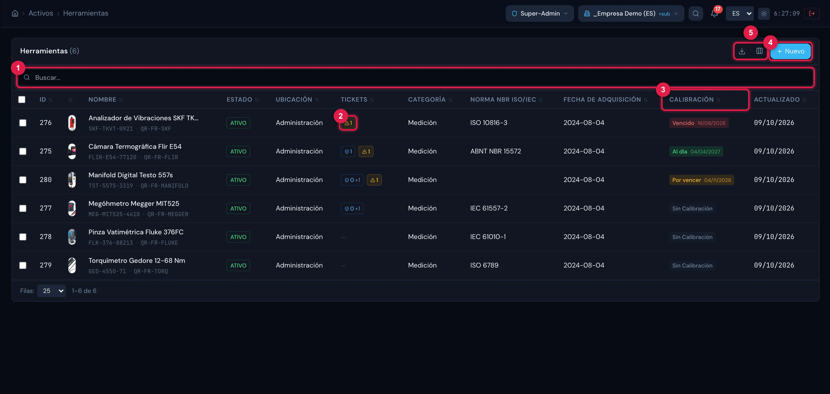Click warning ticket badge for Cámara Termográfica
The image size is (830, 394).
pyautogui.click(x=366, y=152)
